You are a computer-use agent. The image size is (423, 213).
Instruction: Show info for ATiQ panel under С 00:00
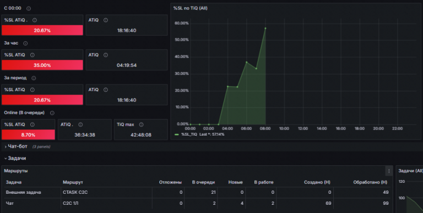(106, 20)
